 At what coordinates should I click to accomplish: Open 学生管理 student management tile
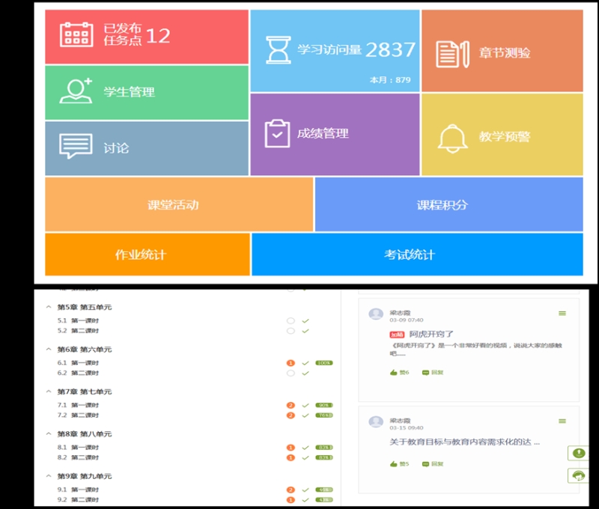[x=147, y=93]
